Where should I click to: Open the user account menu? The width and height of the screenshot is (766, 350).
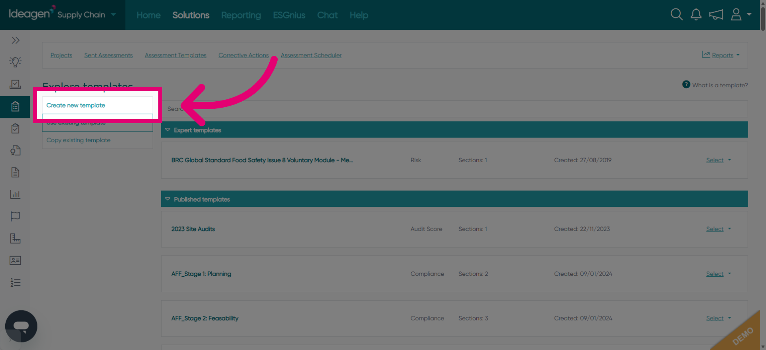coord(741,15)
